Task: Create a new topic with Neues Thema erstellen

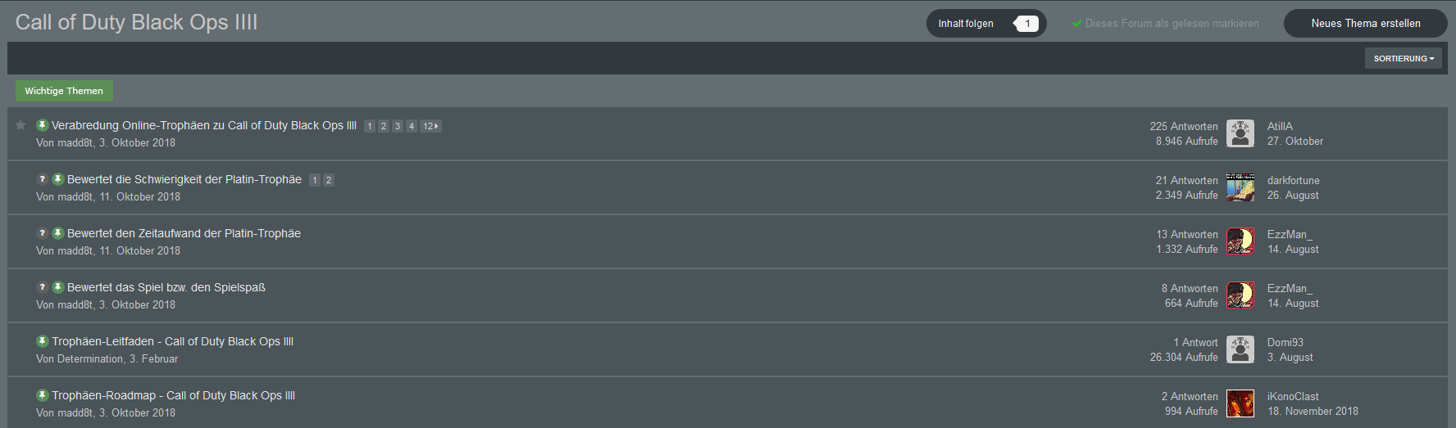Action: click(1366, 24)
